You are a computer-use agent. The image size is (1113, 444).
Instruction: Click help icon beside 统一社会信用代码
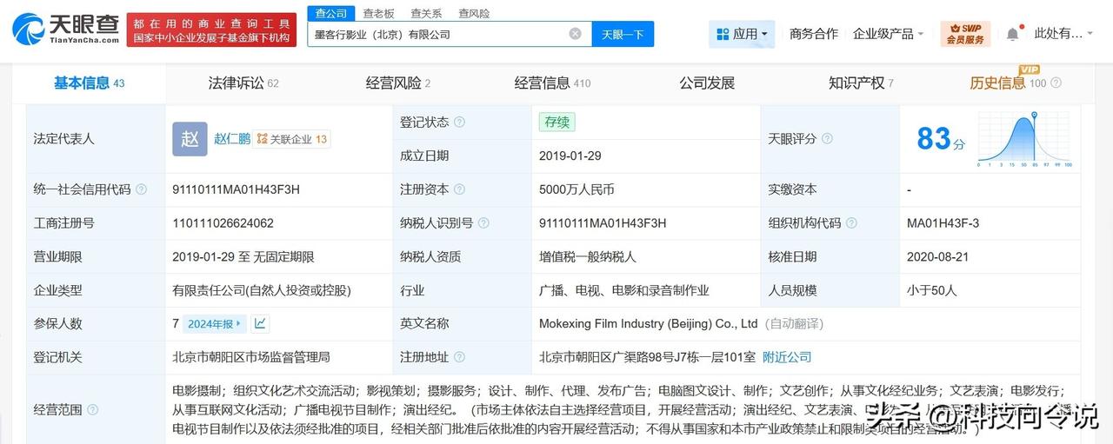click(142, 189)
